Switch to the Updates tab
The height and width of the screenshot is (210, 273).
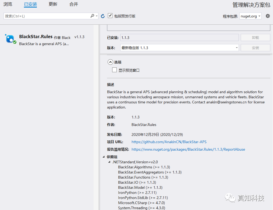coord(53,4)
